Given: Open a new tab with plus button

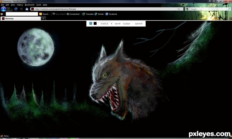Looking at the screenshot, I should click(x=43, y=19).
